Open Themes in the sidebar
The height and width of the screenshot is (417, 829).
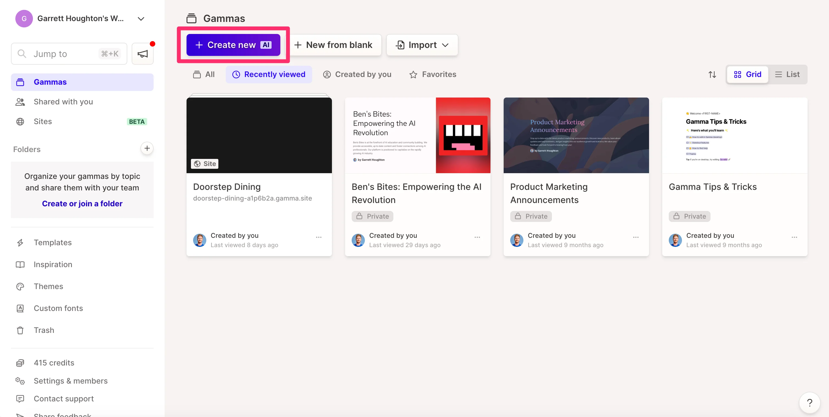pos(48,286)
